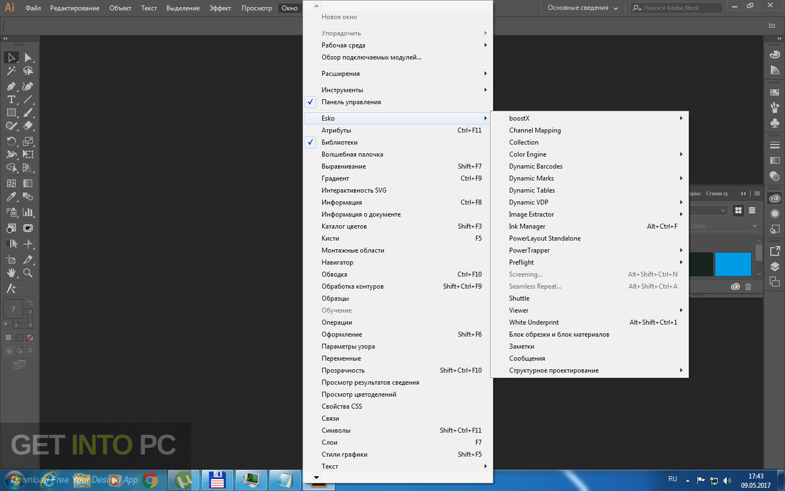
Task: Choose Ink Manager from Esko submenu
Action: coord(527,226)
